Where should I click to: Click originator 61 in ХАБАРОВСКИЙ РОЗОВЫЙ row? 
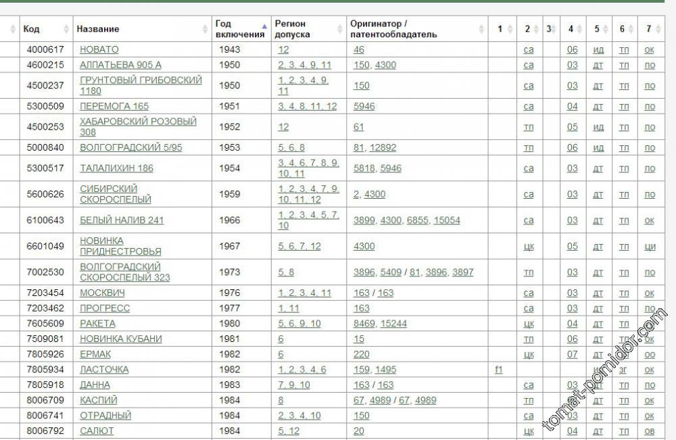[359, 126]
